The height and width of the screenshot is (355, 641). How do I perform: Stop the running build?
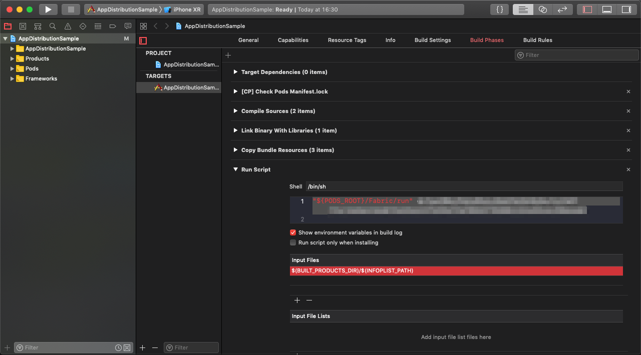(x=71, y=9)
